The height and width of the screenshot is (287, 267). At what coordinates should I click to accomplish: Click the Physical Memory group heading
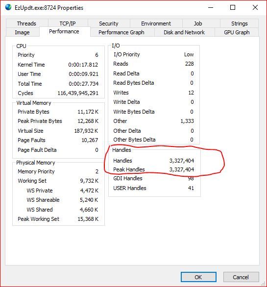(36, 163)
